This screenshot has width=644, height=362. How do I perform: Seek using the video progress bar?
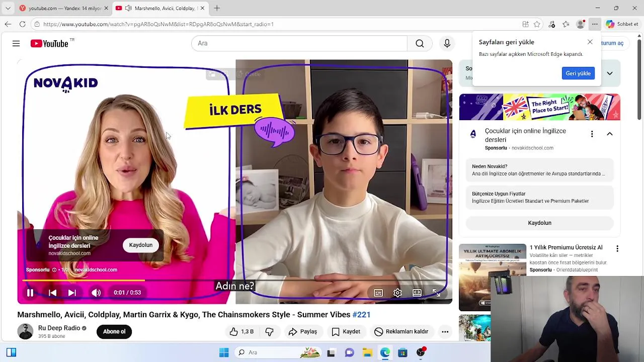234,281
